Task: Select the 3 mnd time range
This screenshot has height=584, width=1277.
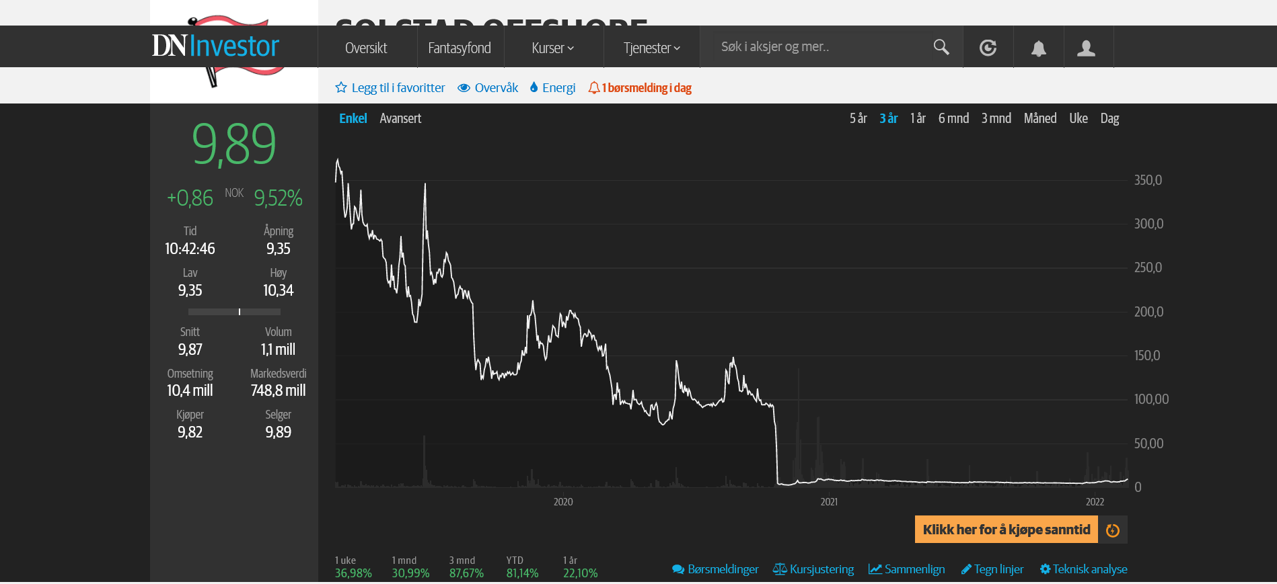Action: point(996,118)
